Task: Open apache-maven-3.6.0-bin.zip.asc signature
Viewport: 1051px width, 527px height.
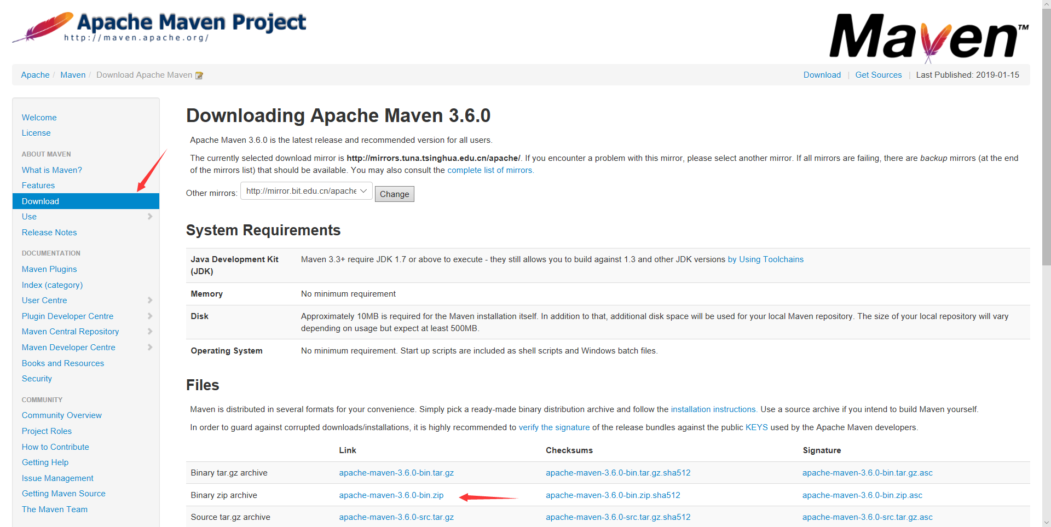Action: [x=862, y=495]
